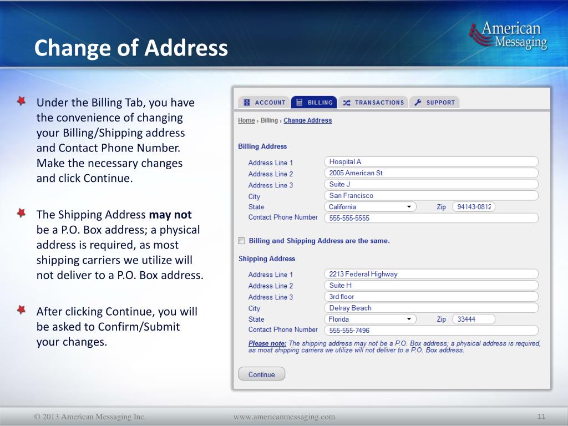Click the '© 2013 American Messaging Inc.' footer
The image size is (568, 426).
(x=90, y=417)
